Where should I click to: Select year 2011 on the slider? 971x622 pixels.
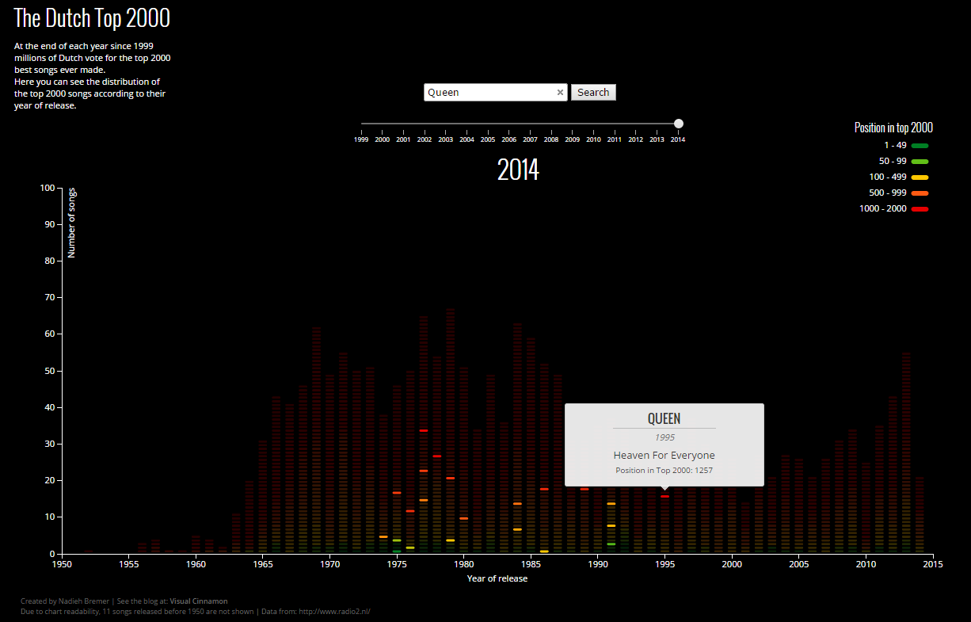(615, 139)
